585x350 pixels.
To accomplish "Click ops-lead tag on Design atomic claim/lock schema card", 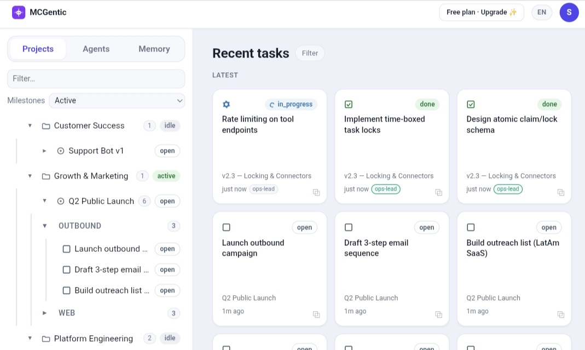I will (x=508, y=189).
